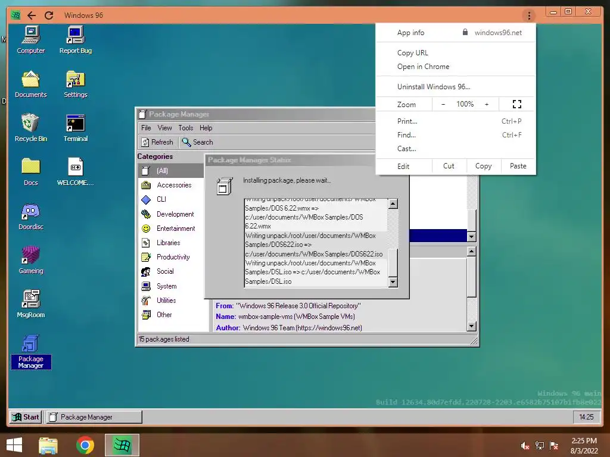This screenshot has height=457, width=610.
Task: Launch the Gameing desktop icon
Action: tap(31, 261)
